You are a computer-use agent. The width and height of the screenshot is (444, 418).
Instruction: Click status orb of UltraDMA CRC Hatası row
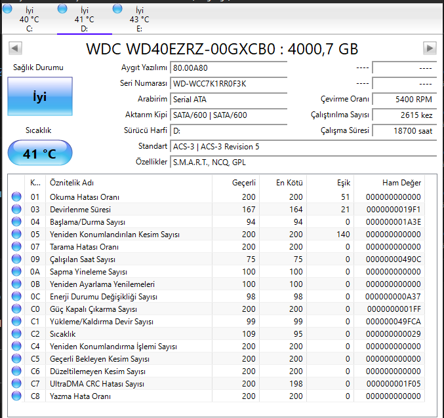(x=16, y=383)
